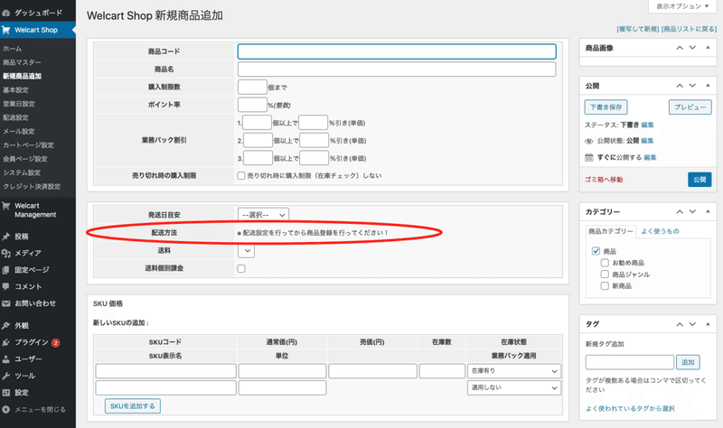This screenshot has width=723, height=428.
Task: Open the 適用しない business pack dropdown
Action: (x=514, y=388)
